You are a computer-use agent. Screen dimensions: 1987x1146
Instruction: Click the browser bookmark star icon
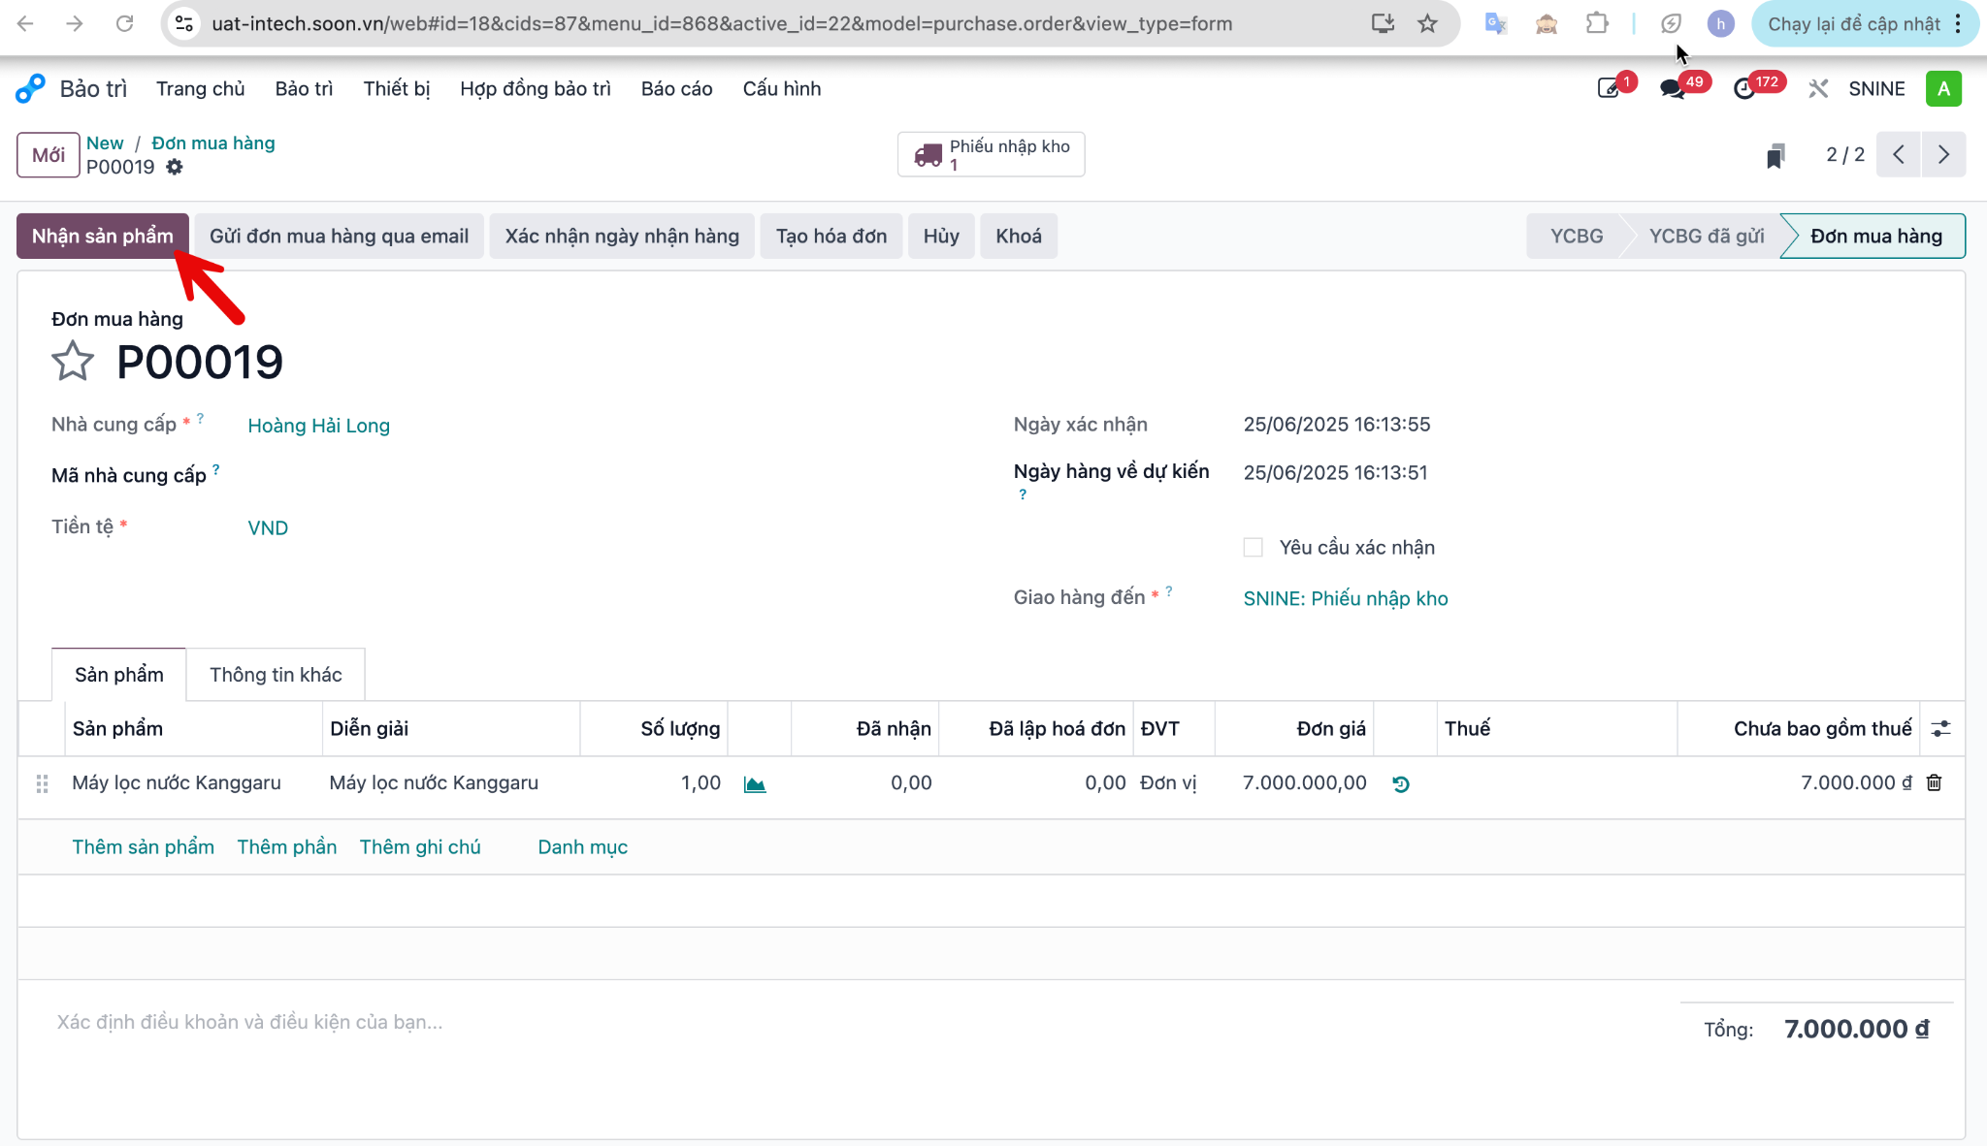1427,23
